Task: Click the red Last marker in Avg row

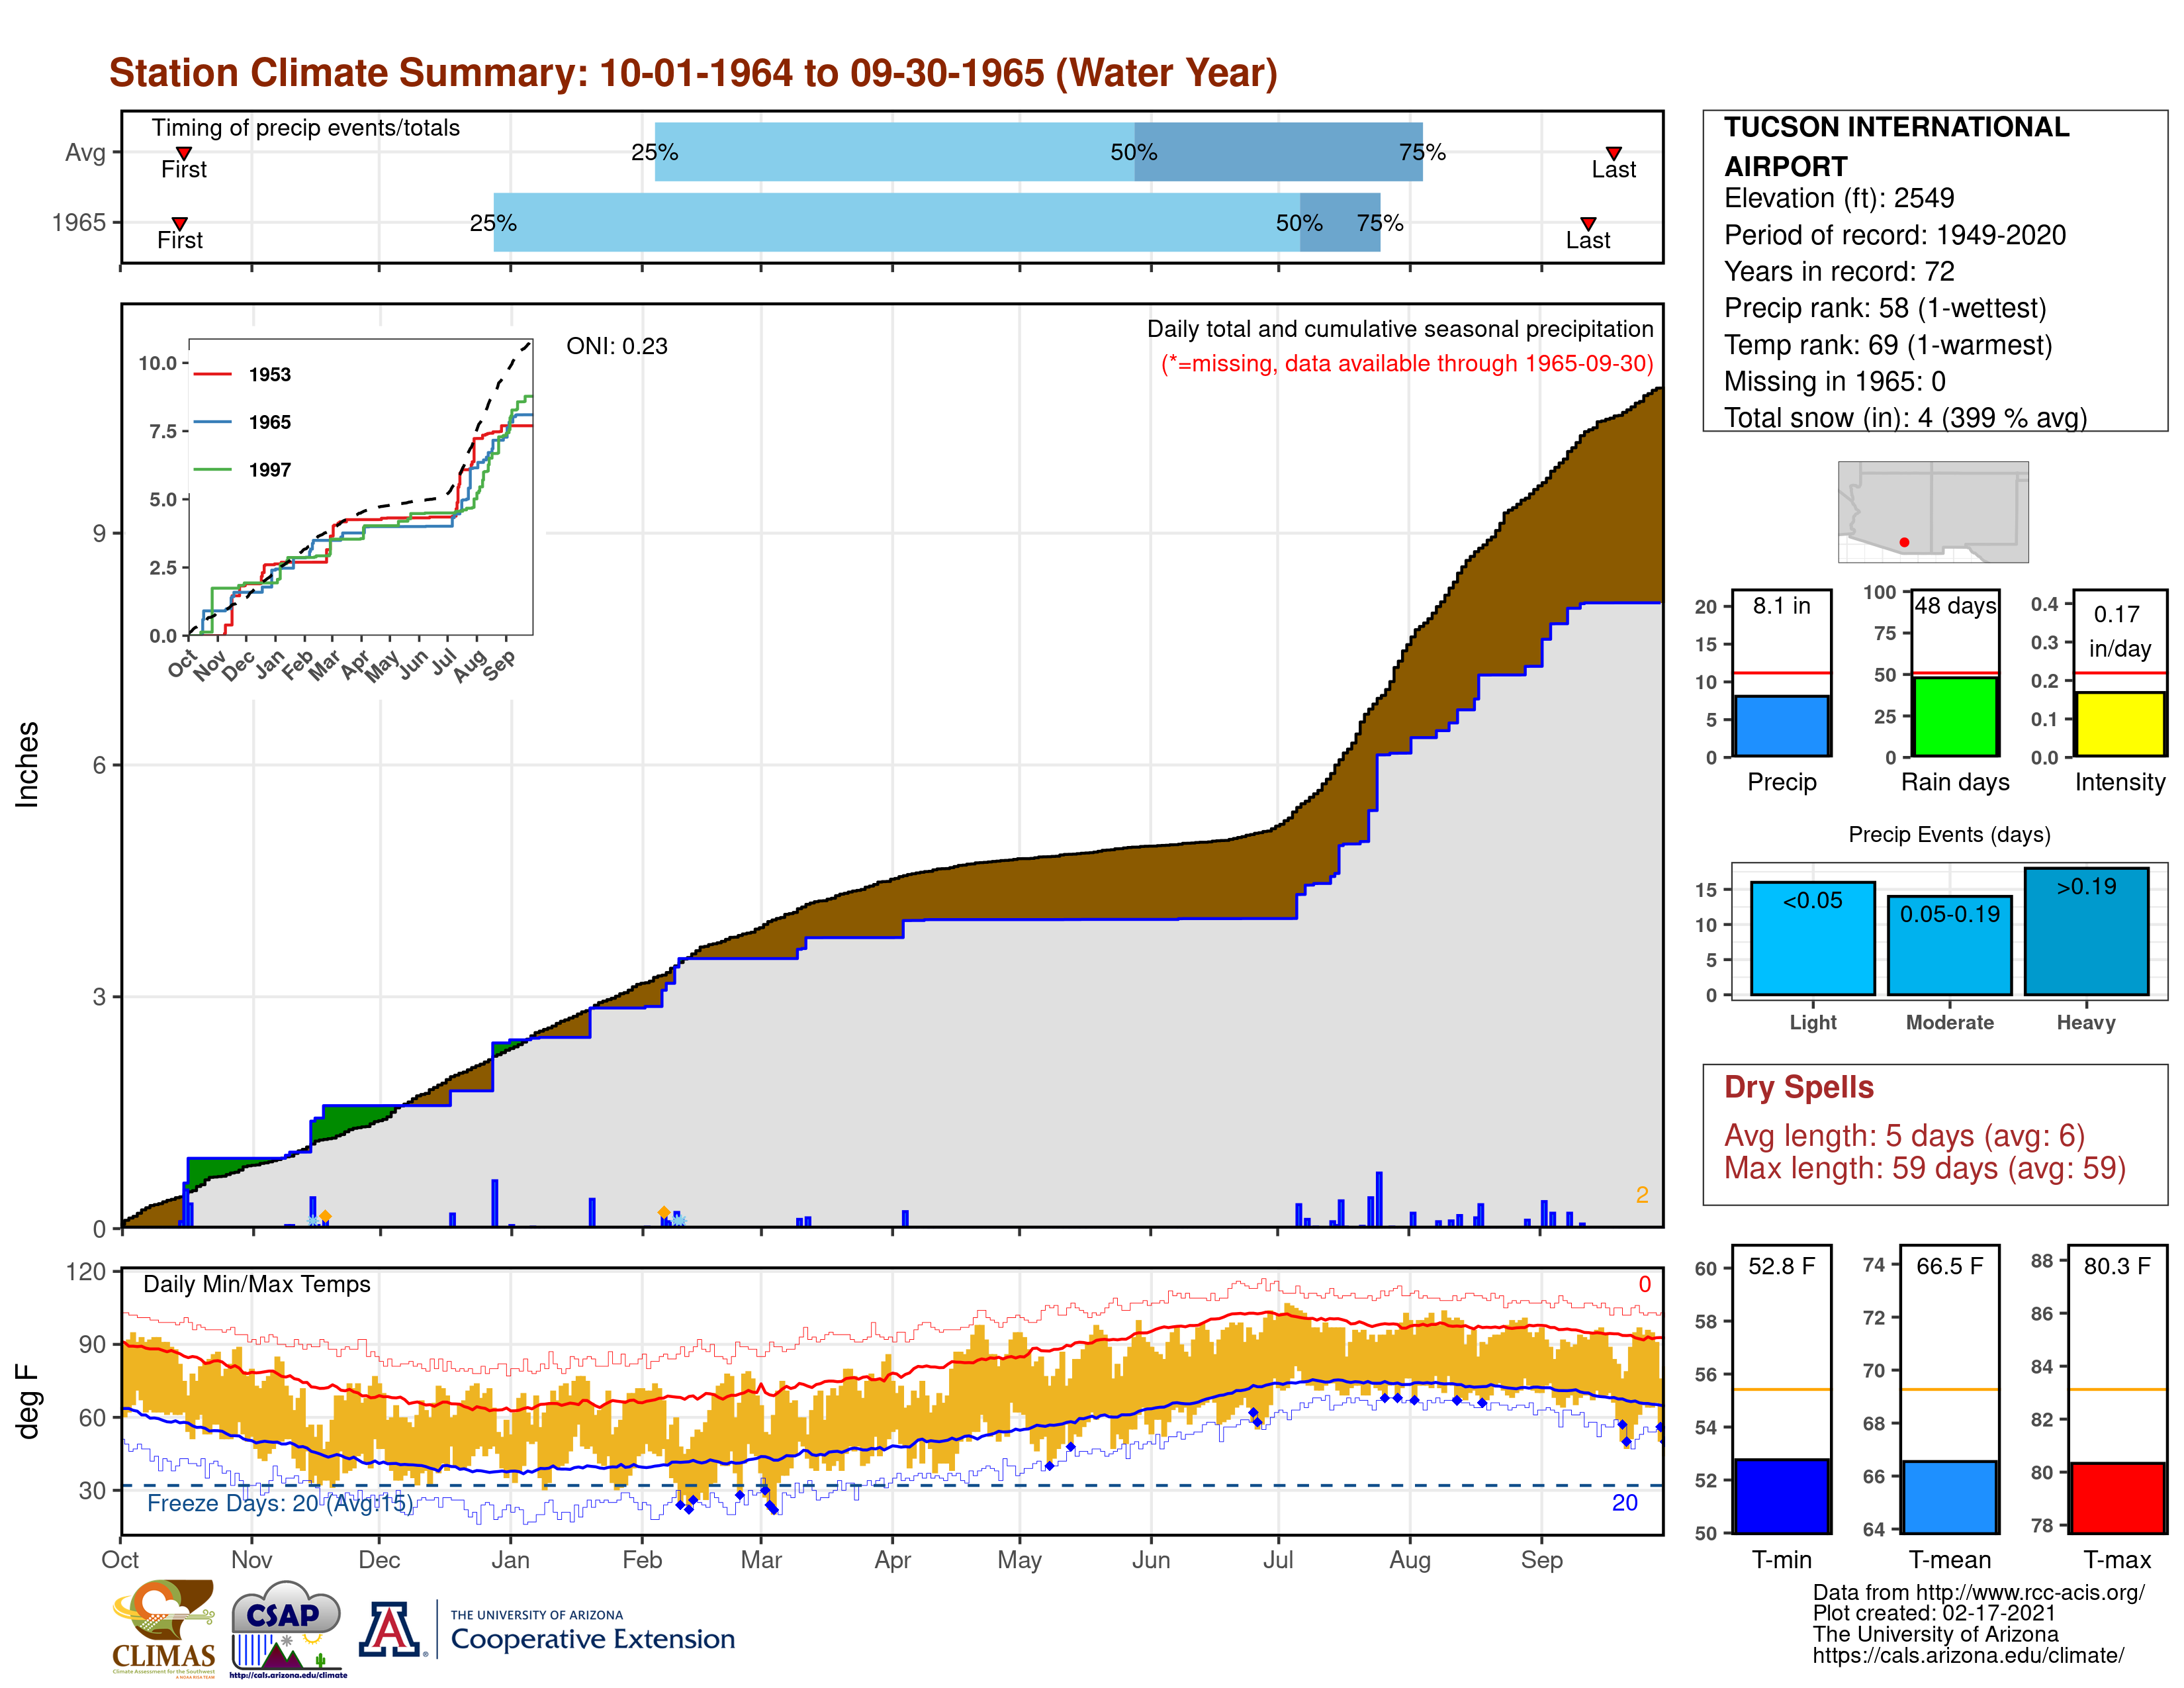Action: [1613, 153]
